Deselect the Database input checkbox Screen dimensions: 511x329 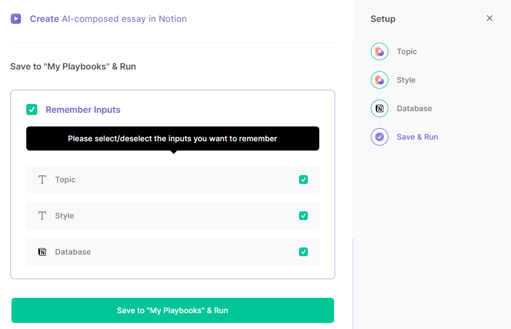pos(303,251)
